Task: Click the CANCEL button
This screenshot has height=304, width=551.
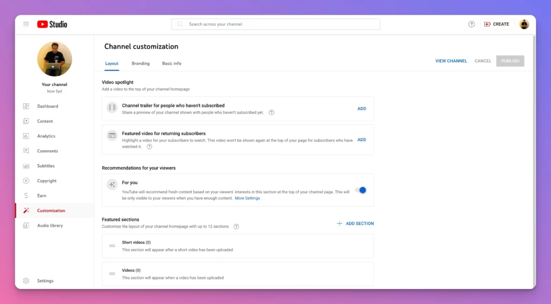Action: [483, 61]
